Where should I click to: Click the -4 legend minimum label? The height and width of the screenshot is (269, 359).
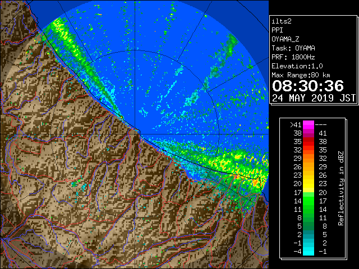297,252
